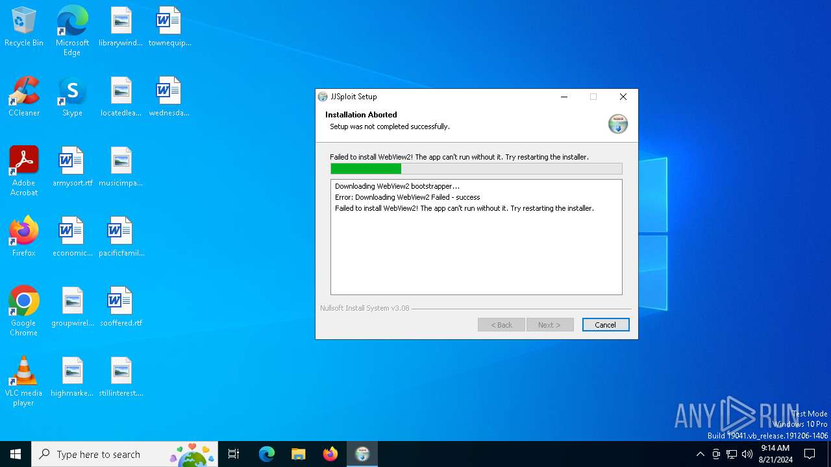The height and width of the screenshot is (467, 831).
Task: Open network settings tray icon
Action: coord(732,454)
